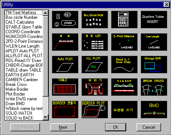
Task: Select the BREAK CROSS icon tile
Action: (154, 87)
